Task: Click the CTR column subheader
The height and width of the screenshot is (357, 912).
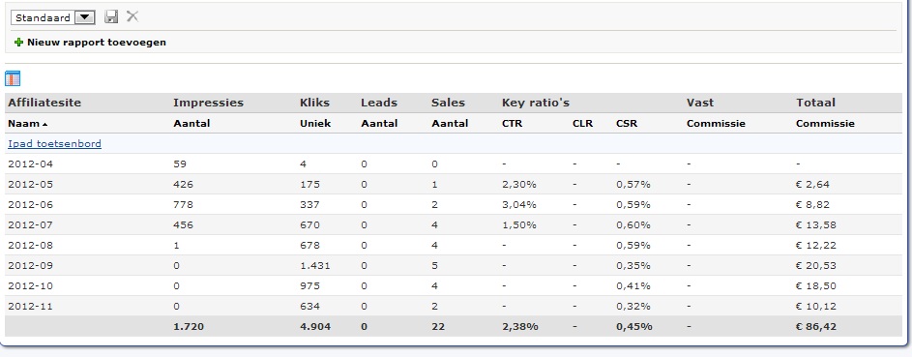Action: 513,123
